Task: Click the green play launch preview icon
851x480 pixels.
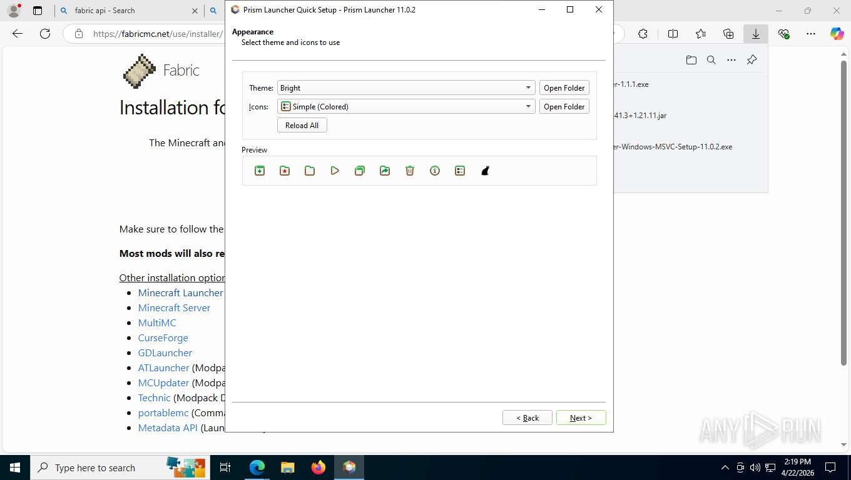Action: coord(335,171)
